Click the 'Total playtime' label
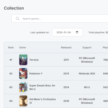The width and height of the screenshot is (108, 108). (97, 32)
